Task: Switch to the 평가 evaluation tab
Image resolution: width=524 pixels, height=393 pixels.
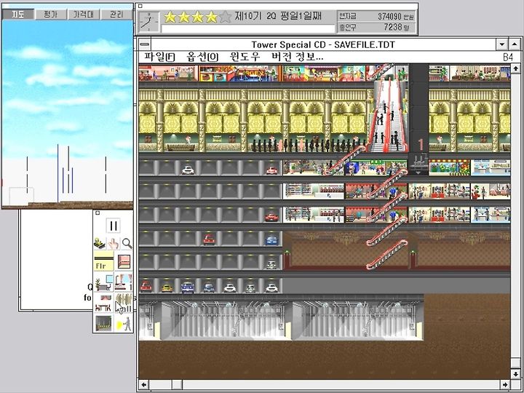Action: pos(51,14)
